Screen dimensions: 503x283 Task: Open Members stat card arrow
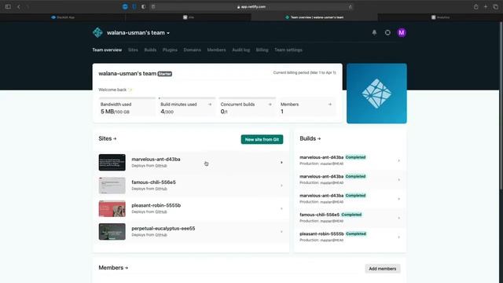point(330,105)
